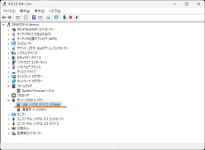
Task: Click the Properties toolbar icon
Action: coord(26,17)
